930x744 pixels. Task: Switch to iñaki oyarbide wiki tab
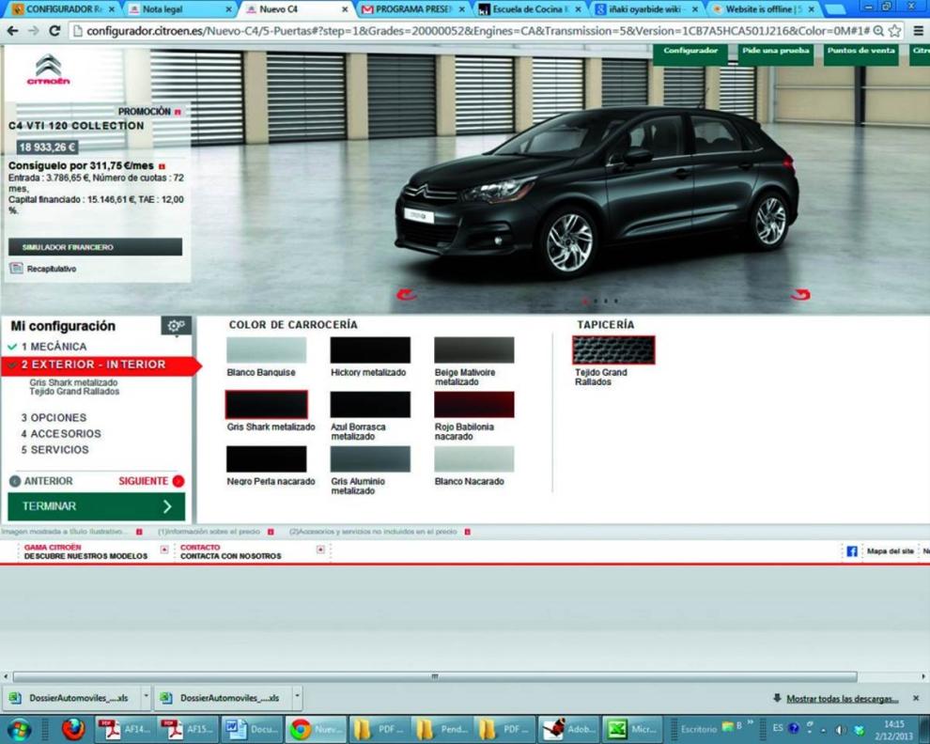coord(647,9)
